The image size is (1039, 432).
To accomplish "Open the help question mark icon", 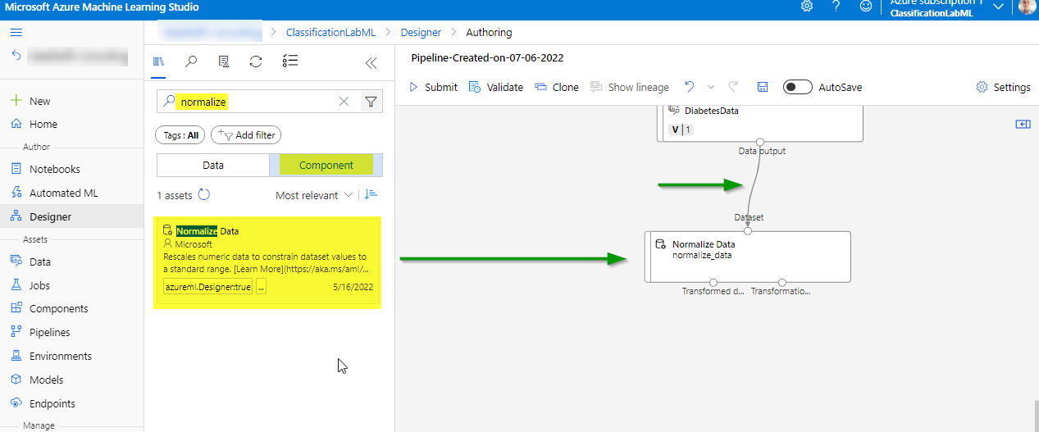I will [x=836, y=7].
